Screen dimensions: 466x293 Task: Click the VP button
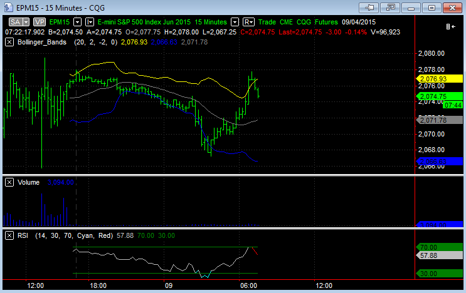coord(40,22)
